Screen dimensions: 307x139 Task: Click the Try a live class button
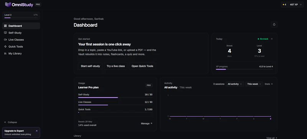[x=116, y=66]
